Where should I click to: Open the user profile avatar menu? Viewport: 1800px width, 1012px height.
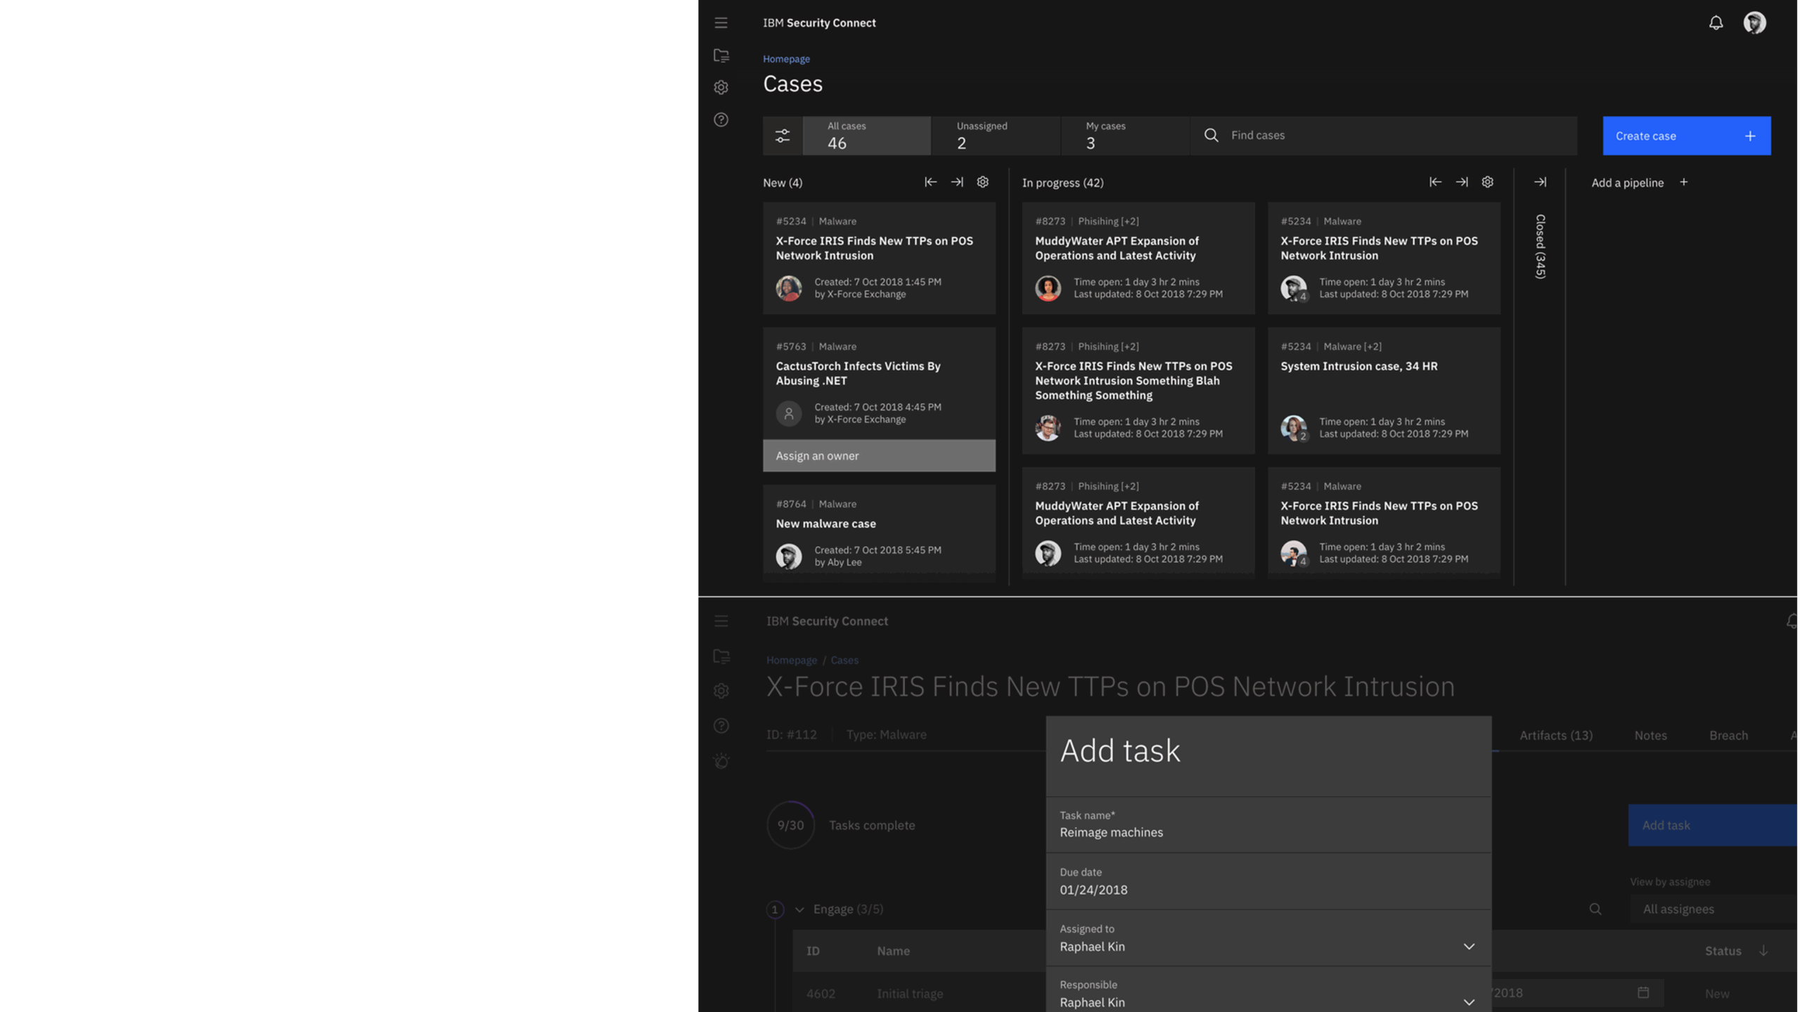[1754, 23]
